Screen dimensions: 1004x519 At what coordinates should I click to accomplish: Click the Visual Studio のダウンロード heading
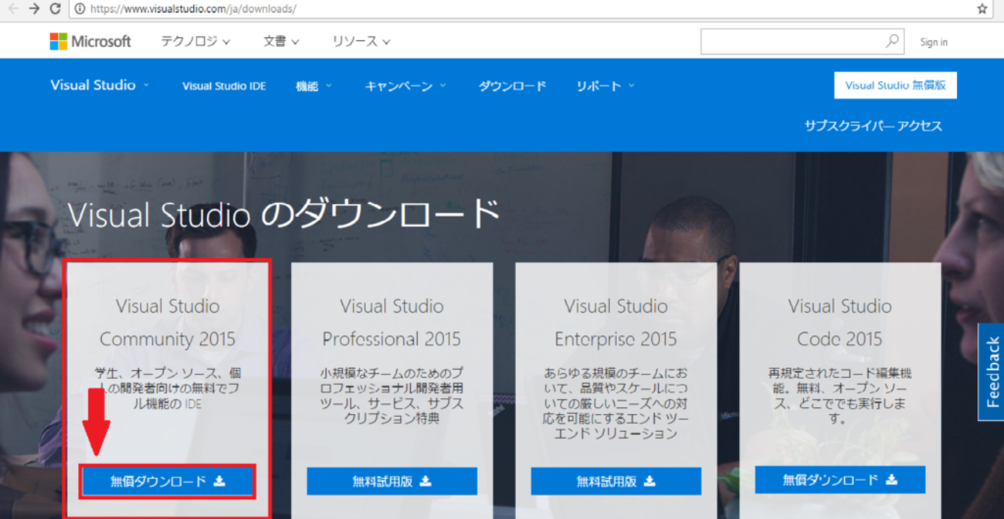[284, 214]
